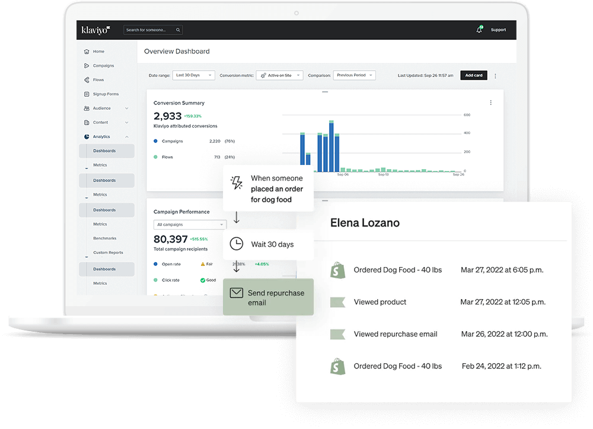
Task: Click the flag icon beside Viewed repurchase email
Action: pyautogui.click(x=337, y=335)
